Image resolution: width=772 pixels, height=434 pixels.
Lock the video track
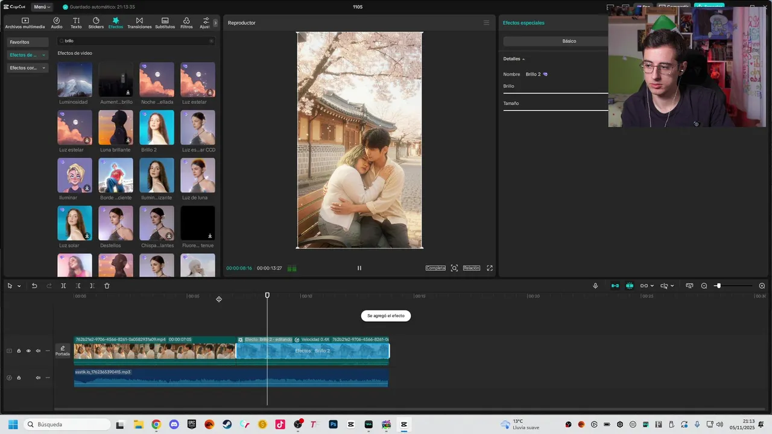pyautogui.click(x=19, y=351)
